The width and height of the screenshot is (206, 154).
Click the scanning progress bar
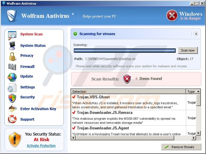coord(125,51)
